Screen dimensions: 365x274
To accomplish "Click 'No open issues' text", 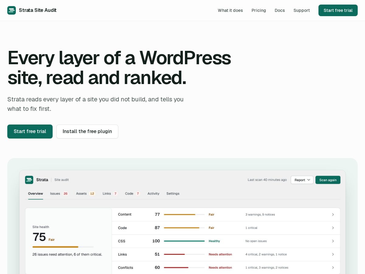I will pos(256,241).
